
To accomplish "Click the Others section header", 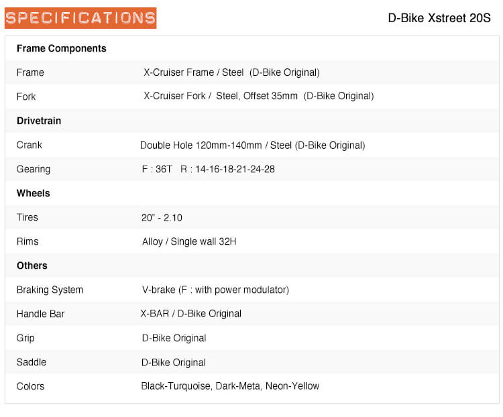I will tap(32, 265).
